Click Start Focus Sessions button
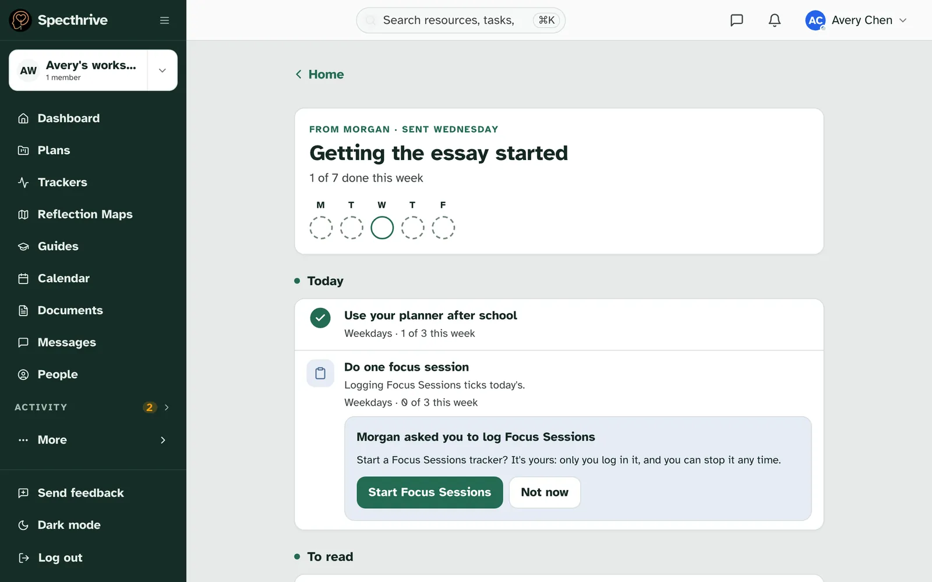The image size is (932, 582). [x=430, y=492]
